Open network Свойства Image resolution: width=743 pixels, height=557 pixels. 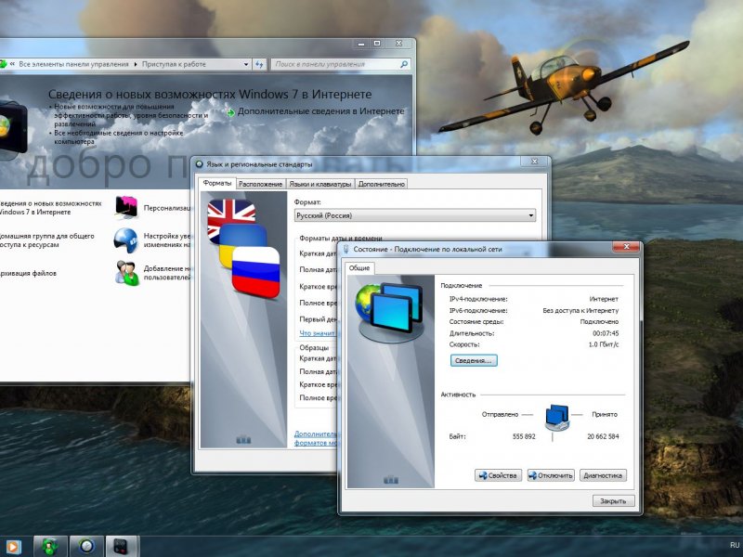[498, 475]
